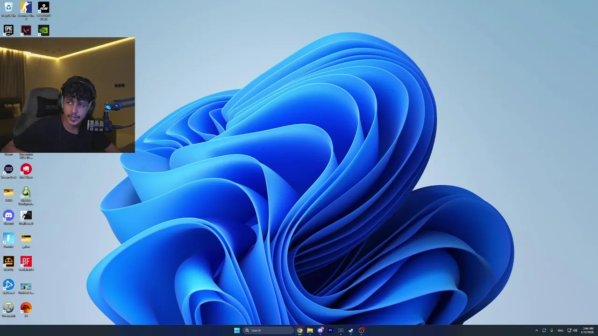Switch the ENG input language indicator

[x=561, y=330]
